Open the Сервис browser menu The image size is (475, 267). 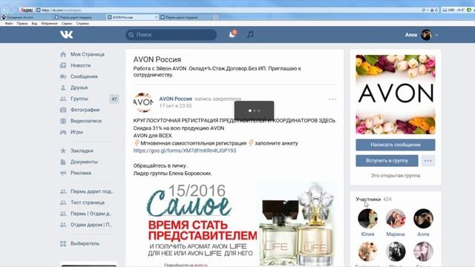tap(67, 23)
